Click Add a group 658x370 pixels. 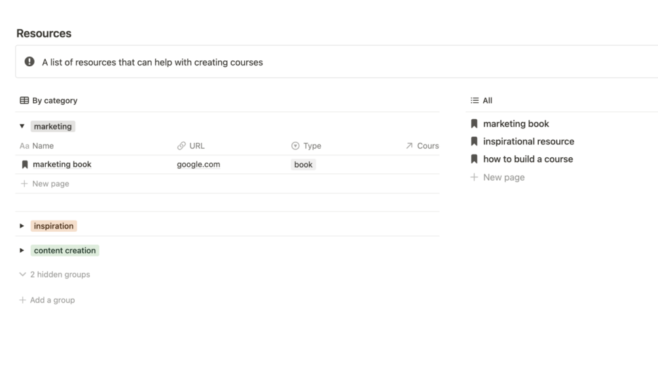pos(47,300)
